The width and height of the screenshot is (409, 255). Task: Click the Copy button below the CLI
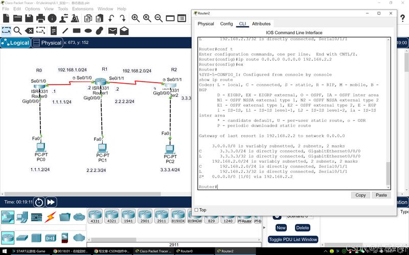[360, 195]
